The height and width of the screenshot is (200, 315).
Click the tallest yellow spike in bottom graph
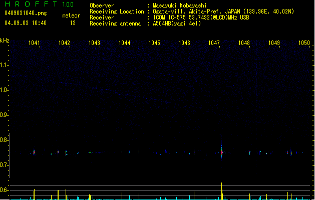[x=221, y=191]
